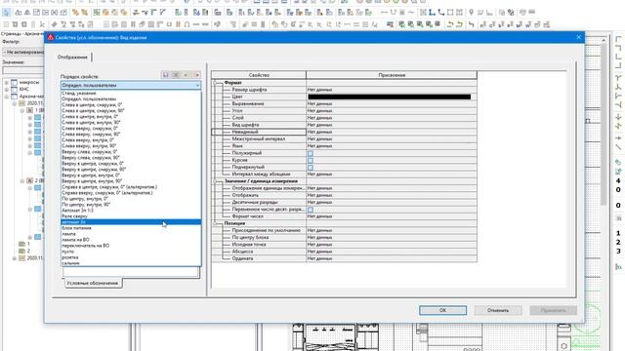Toggle the Полужирный checkbox

(311, 153)
